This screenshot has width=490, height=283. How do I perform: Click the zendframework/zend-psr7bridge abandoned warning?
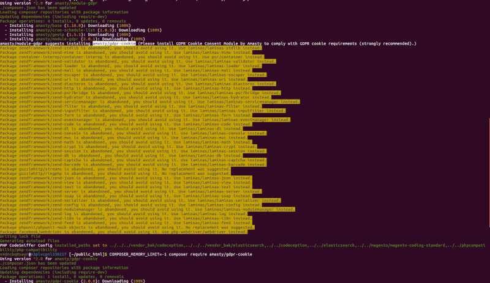[x=140, y=93]
